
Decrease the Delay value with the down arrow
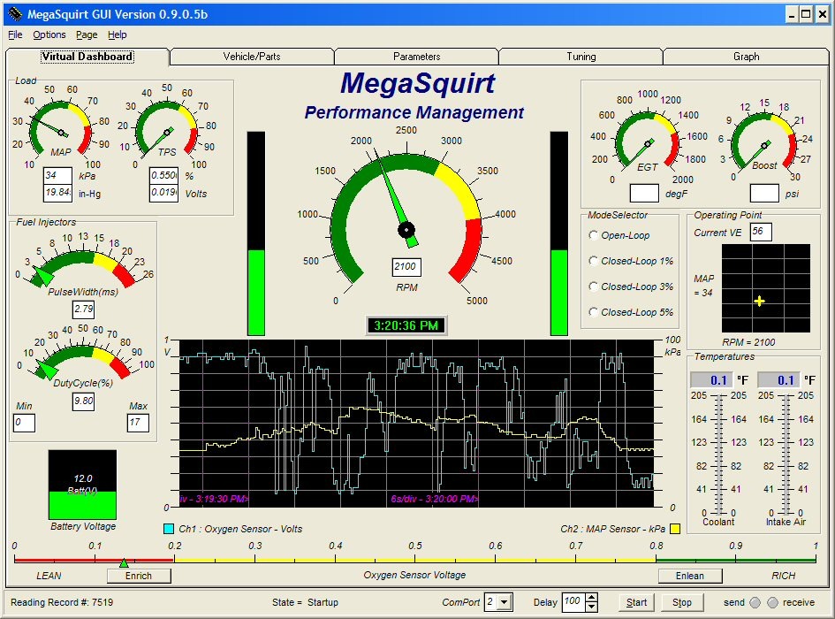[591, 607]
